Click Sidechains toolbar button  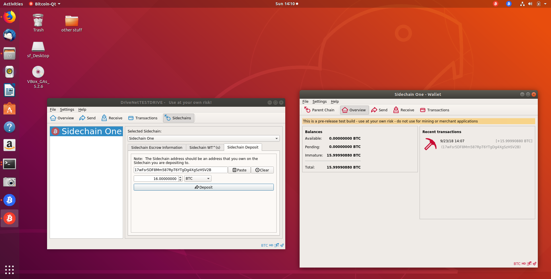pyautogui.click(x=179, y=118)
